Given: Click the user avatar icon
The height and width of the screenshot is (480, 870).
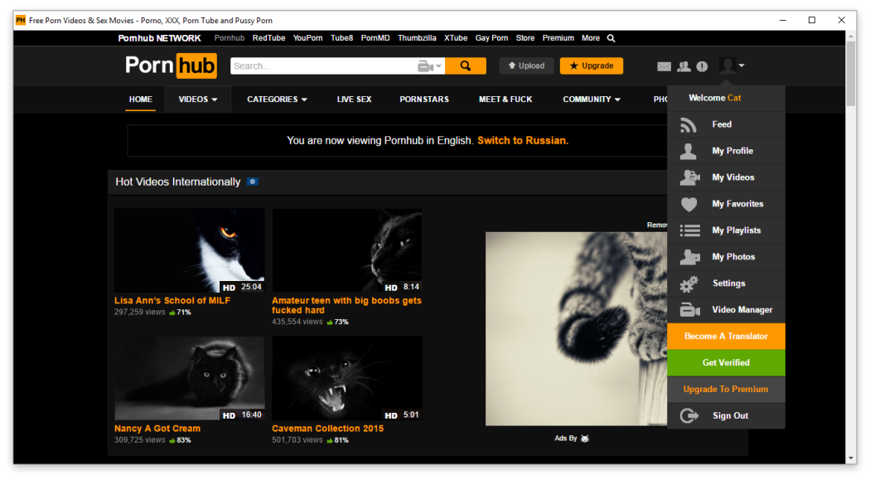Looking at the screenshot, I should [727, 65].
